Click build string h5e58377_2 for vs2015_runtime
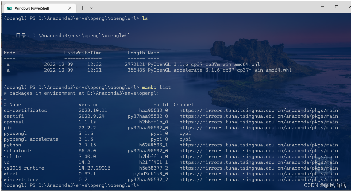 (153, 168)
